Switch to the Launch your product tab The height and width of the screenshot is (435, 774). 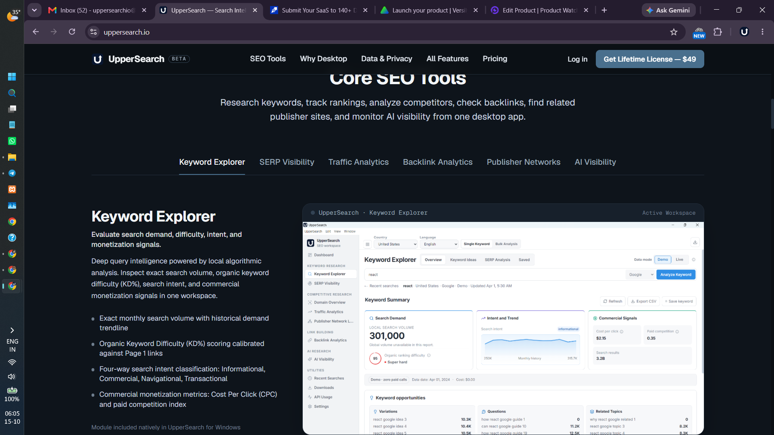point(429,10)
